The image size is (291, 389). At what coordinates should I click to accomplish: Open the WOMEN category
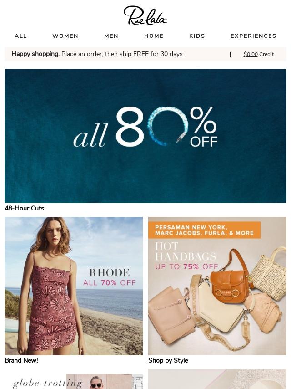pos(65,36)
